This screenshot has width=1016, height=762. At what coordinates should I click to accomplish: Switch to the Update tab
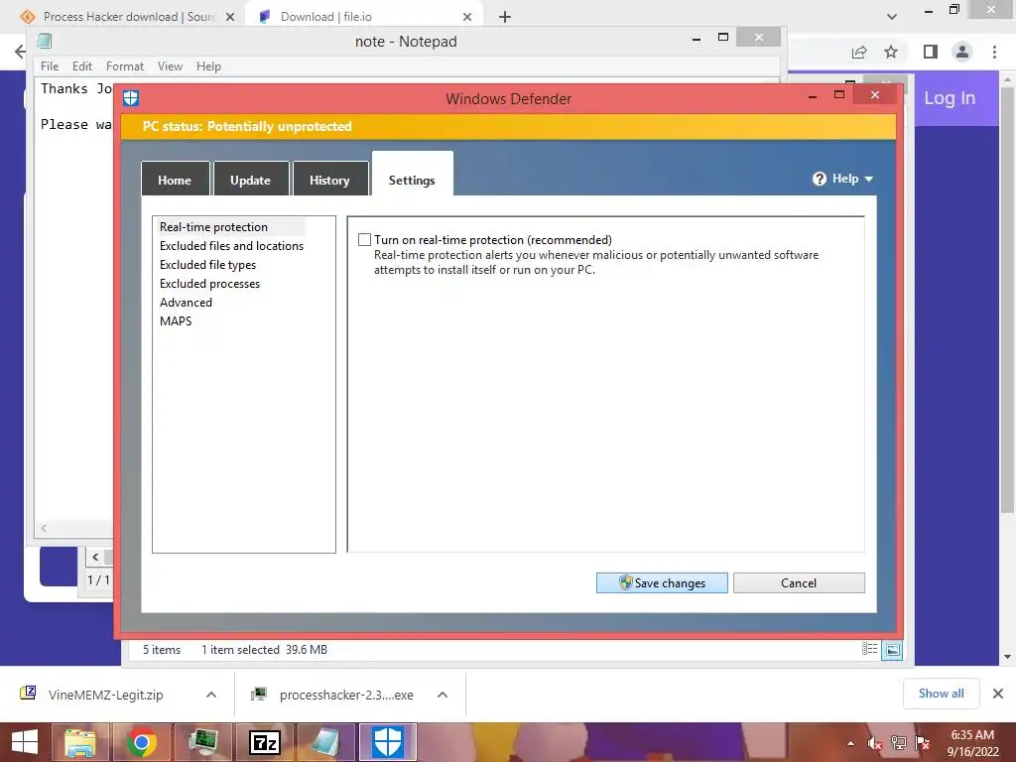[x=251, y=180]
